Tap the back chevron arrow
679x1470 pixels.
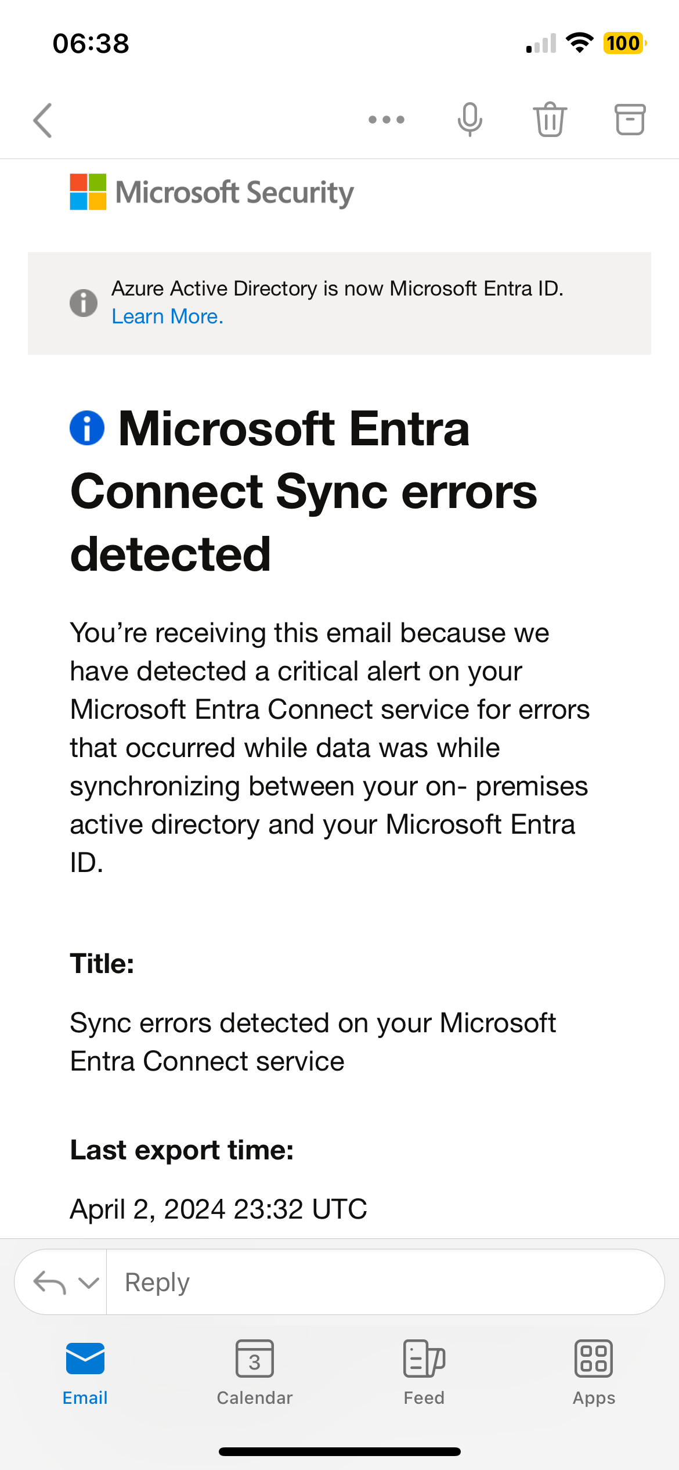pyautogui.click(x=42, y=120)
